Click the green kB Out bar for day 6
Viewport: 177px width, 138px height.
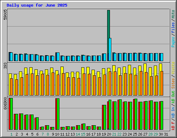(x=37, y=124)
